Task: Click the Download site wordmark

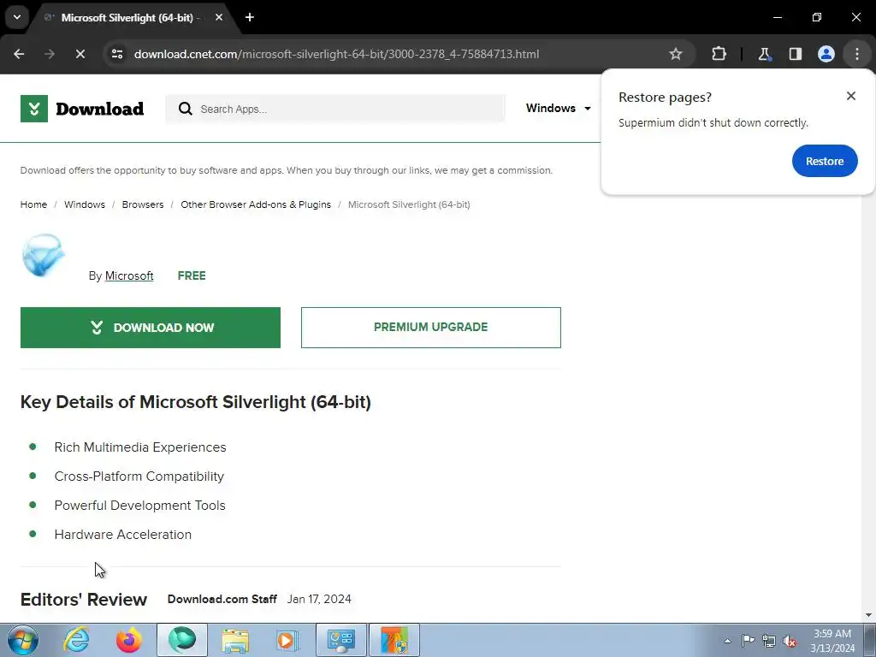Action: 99,109
